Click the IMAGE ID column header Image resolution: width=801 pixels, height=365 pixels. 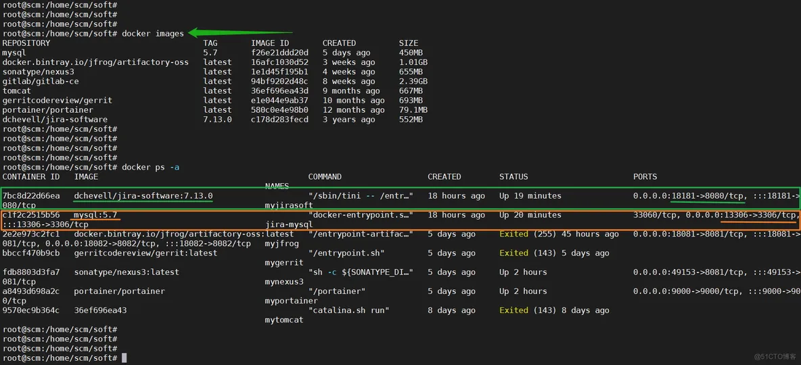(270, 43)
